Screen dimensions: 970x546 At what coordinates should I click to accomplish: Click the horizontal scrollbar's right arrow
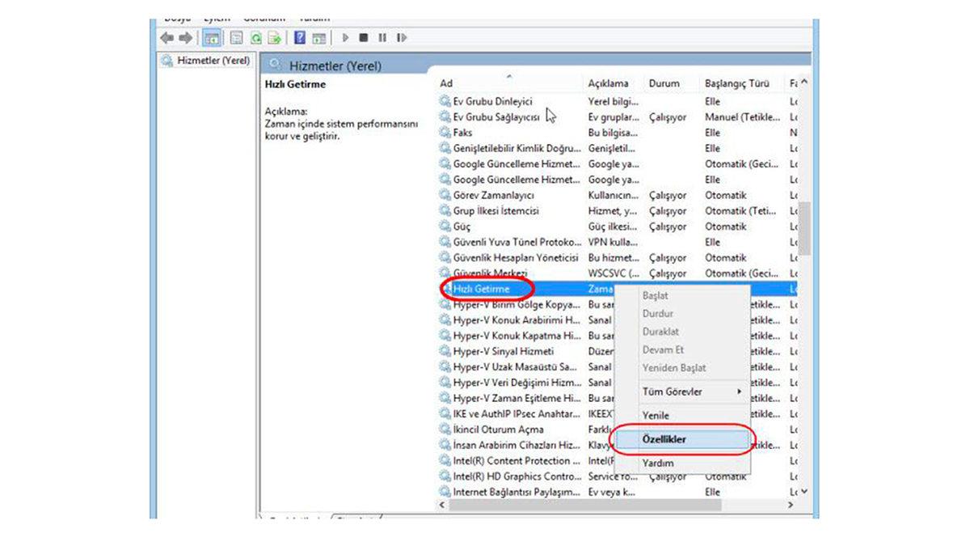tap(790, 505)
